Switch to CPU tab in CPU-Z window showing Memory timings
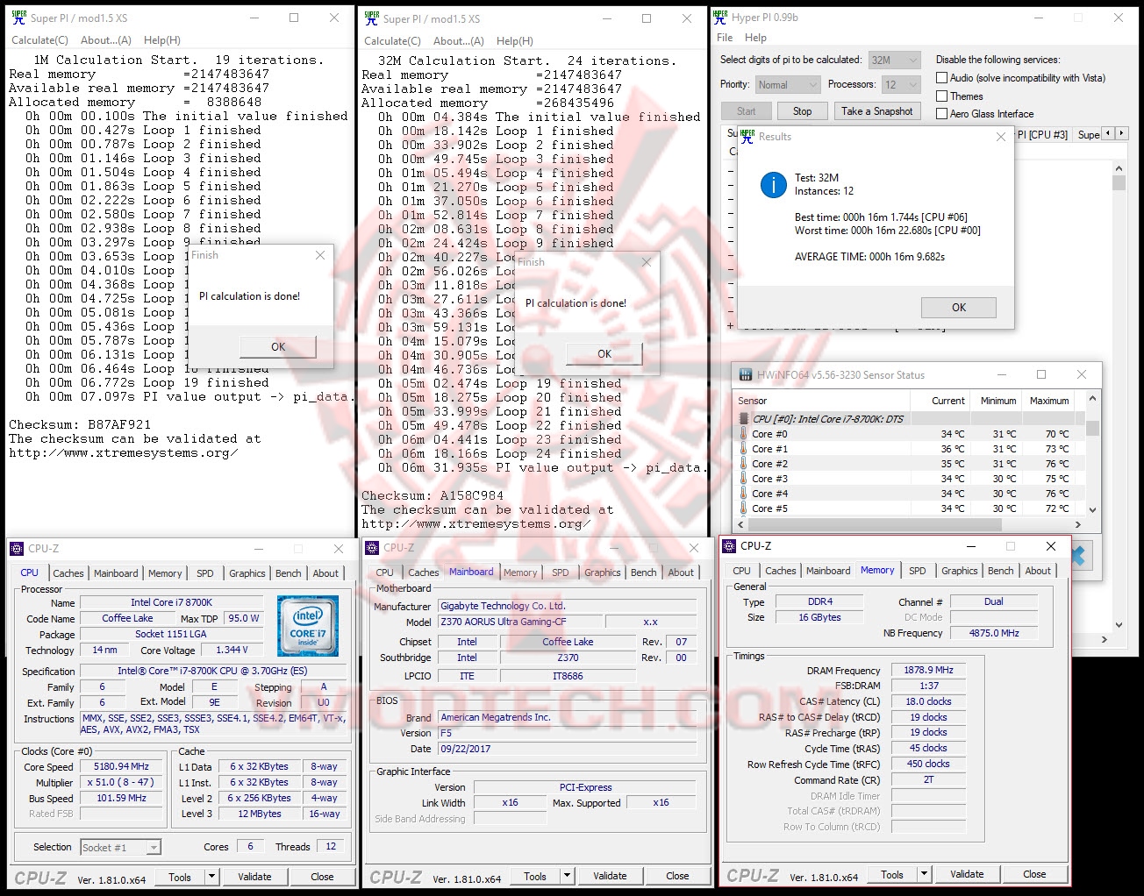Image resolution: width=1144 pixels, height=896 pixels. pos(742,571)
